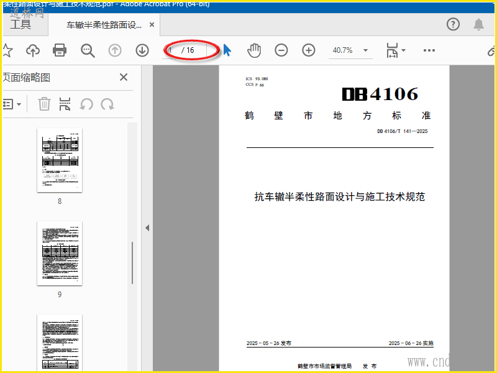Close the 页面缩略图 panel
This screenshot has width=497, height=373.
[124, 77]
